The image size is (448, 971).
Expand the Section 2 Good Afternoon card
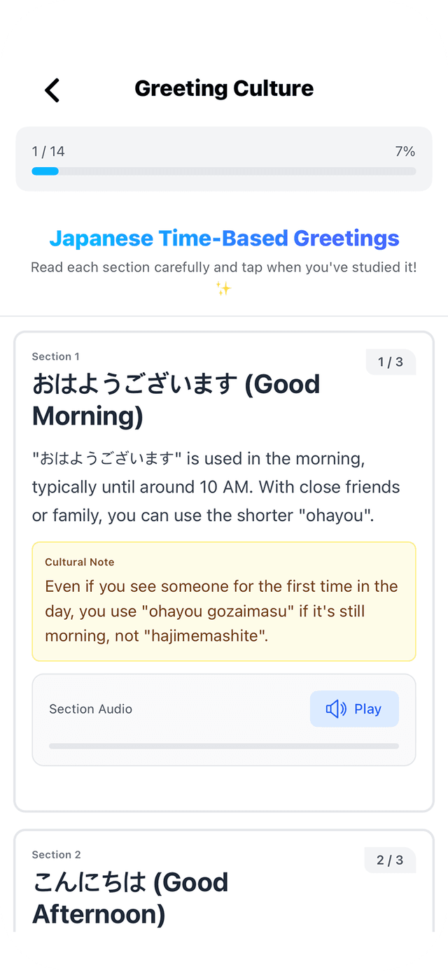click(x=224, y=888)
